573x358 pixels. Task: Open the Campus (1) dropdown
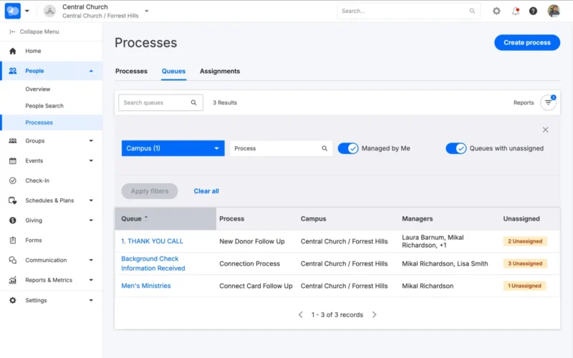173,148
